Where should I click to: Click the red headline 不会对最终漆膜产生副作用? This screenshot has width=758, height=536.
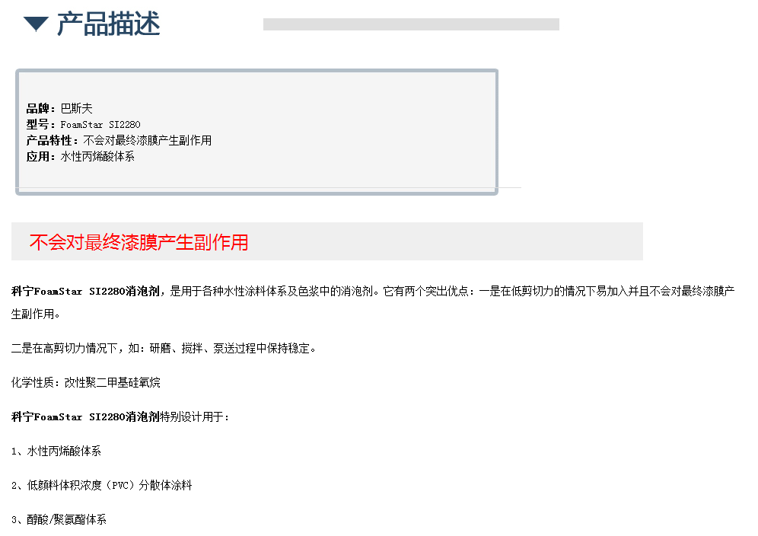(139, 242)
